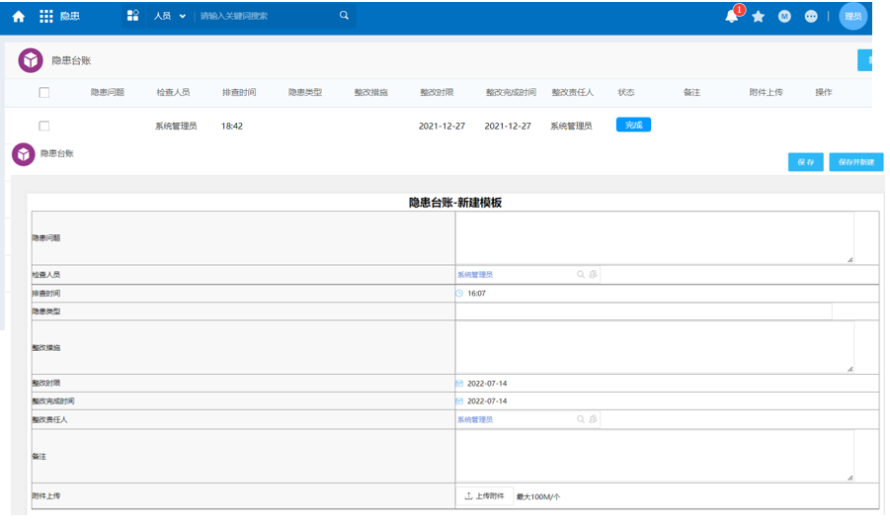Image resolution: width=890 pixels, height=531 pixels.
Task: Click 系统管理员 link in 整改责任人 field
Action: [475, 419]
